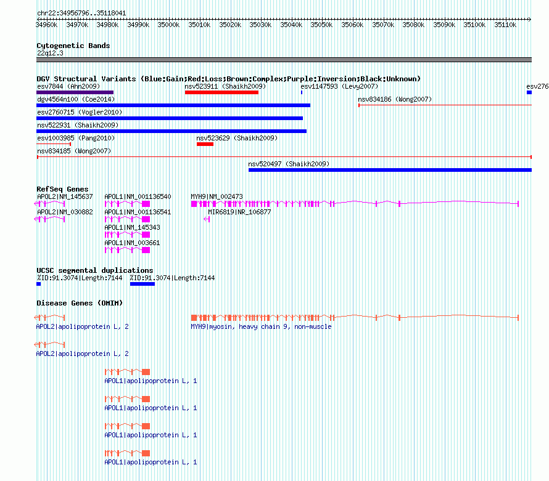
Task: Open the last APOL1|apolipoprotein L, 1 link
Action: 151,462
